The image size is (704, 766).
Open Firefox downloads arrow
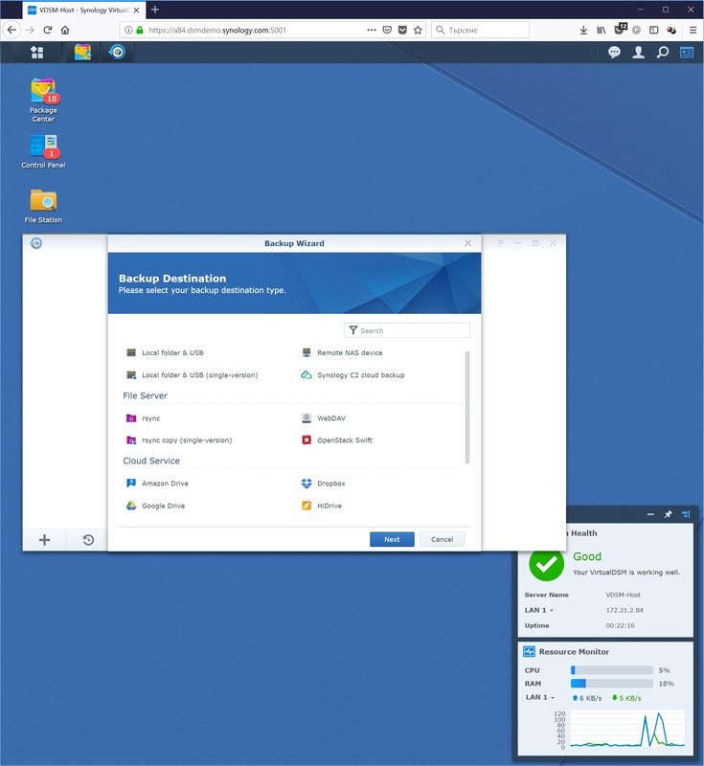583,30
